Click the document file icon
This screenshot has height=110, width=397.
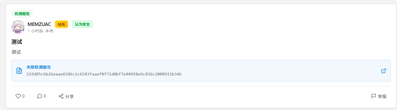click(x=19, y=71)
